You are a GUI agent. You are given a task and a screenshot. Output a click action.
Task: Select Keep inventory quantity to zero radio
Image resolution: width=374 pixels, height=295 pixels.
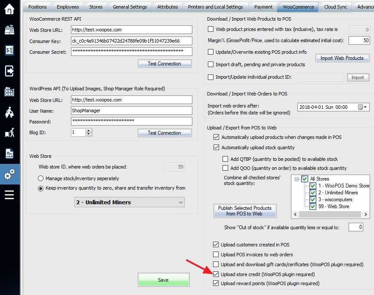click(x=40, y=188)
